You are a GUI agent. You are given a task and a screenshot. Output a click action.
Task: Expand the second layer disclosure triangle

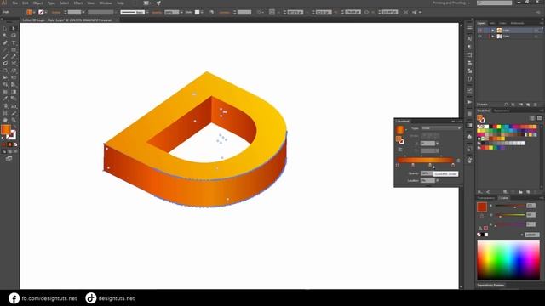click(492, 36)
